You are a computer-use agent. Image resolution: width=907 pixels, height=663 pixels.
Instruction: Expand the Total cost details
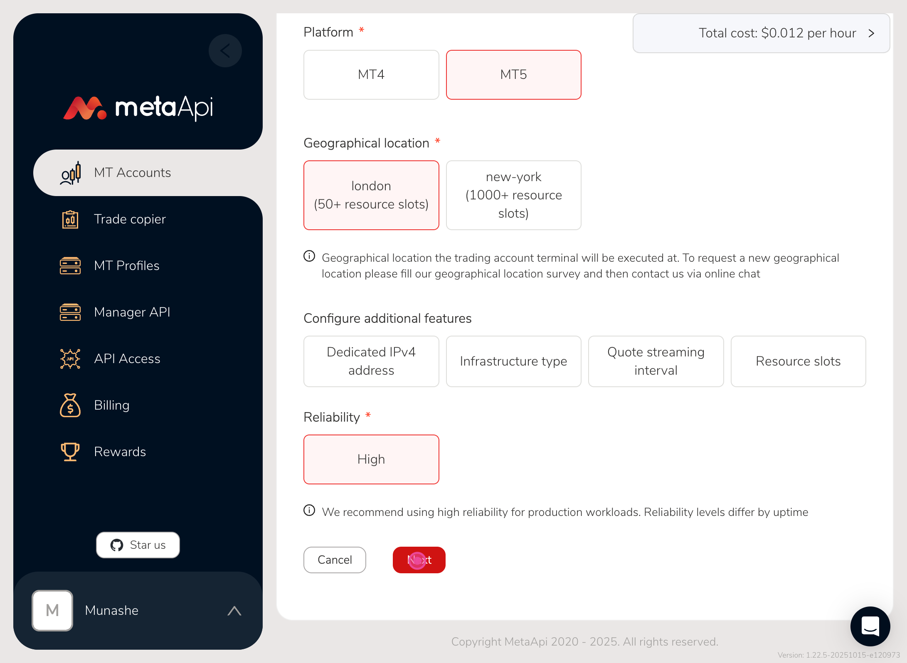pos(872,33)
